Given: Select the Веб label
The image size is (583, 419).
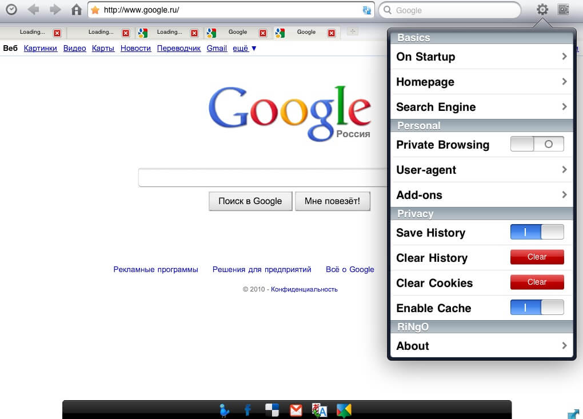Looking at the screenshot, I should [10, 49].
